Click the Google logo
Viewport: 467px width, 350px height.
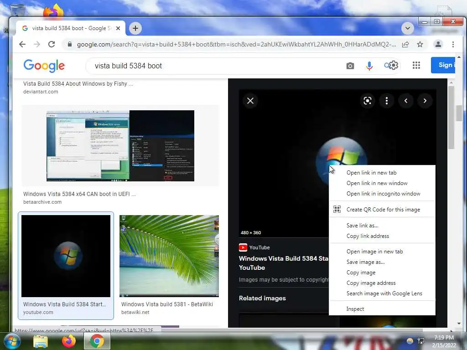[x=44, y=66]
